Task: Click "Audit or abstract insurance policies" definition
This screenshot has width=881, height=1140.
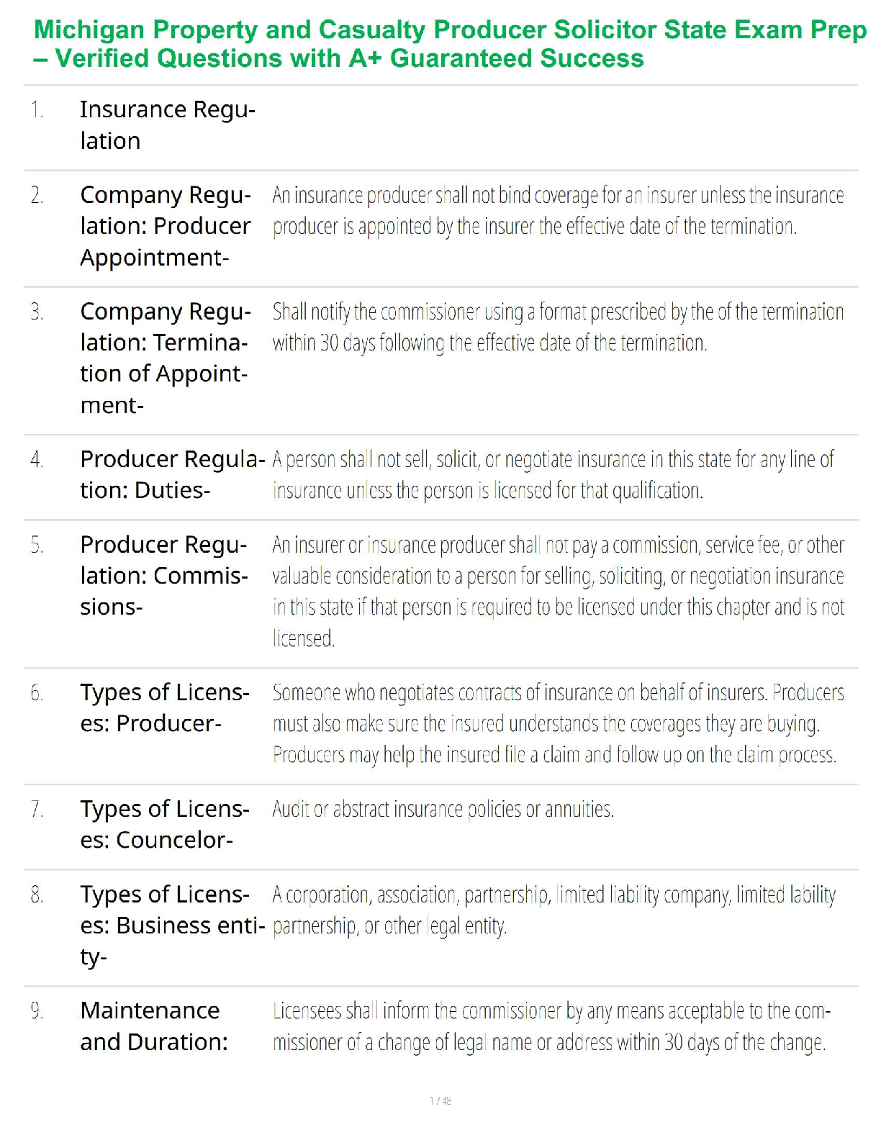Action: click(443, 810)
